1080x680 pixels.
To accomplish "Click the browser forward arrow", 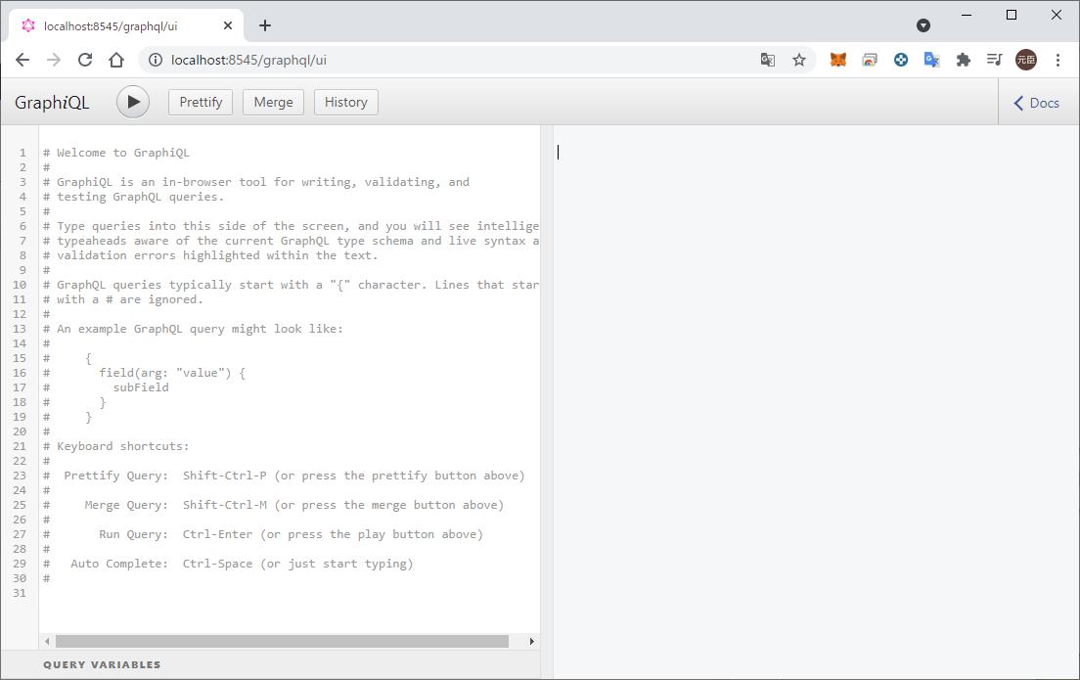I will [54, 60].
